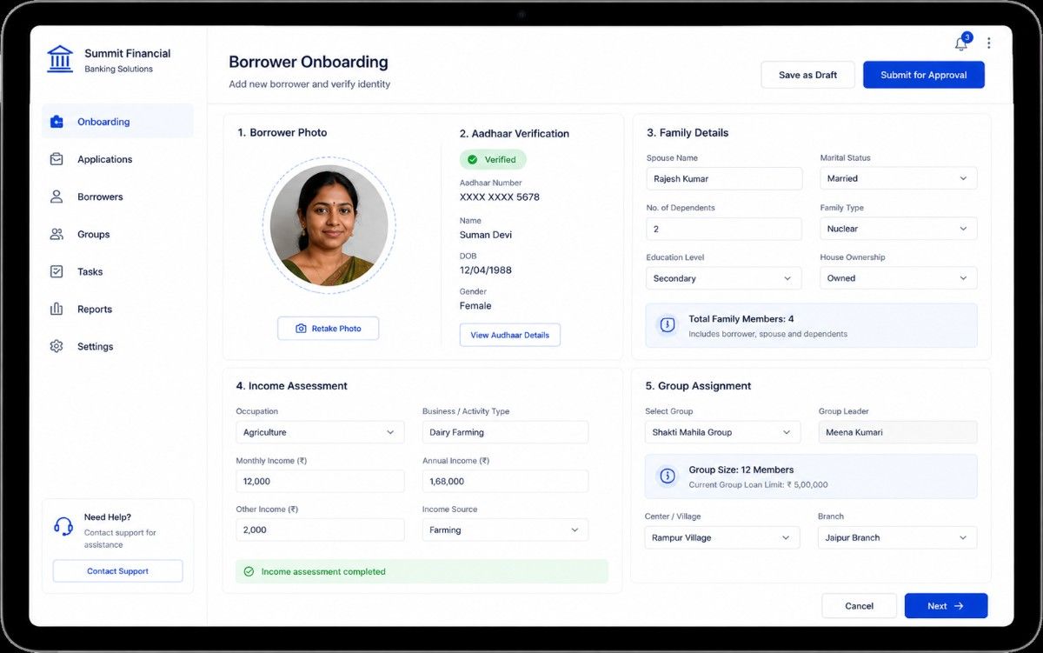Viewport: 1043px width, 653px height.
Task: Click the green Verified checkmark icon
Action: click(473, 160)
